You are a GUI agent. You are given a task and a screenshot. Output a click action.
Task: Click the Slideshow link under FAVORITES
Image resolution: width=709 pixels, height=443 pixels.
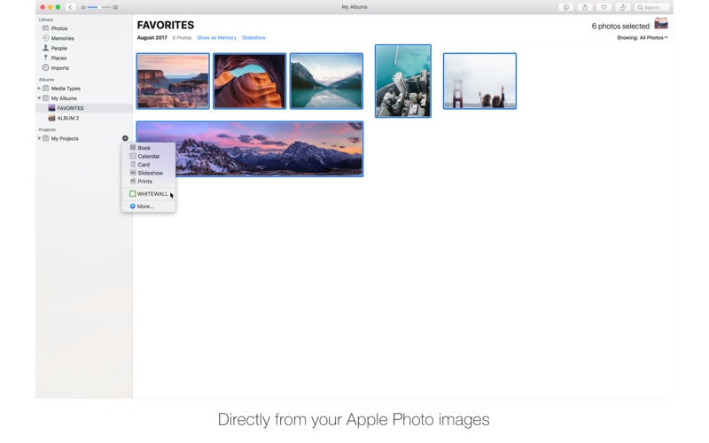click(253, 37)
